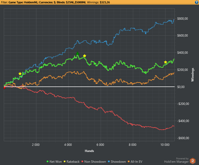Image resolution: width=199 pixels, height=165 pixels.
Task: Toggle the Rakeback legend label
Action: 73,162
